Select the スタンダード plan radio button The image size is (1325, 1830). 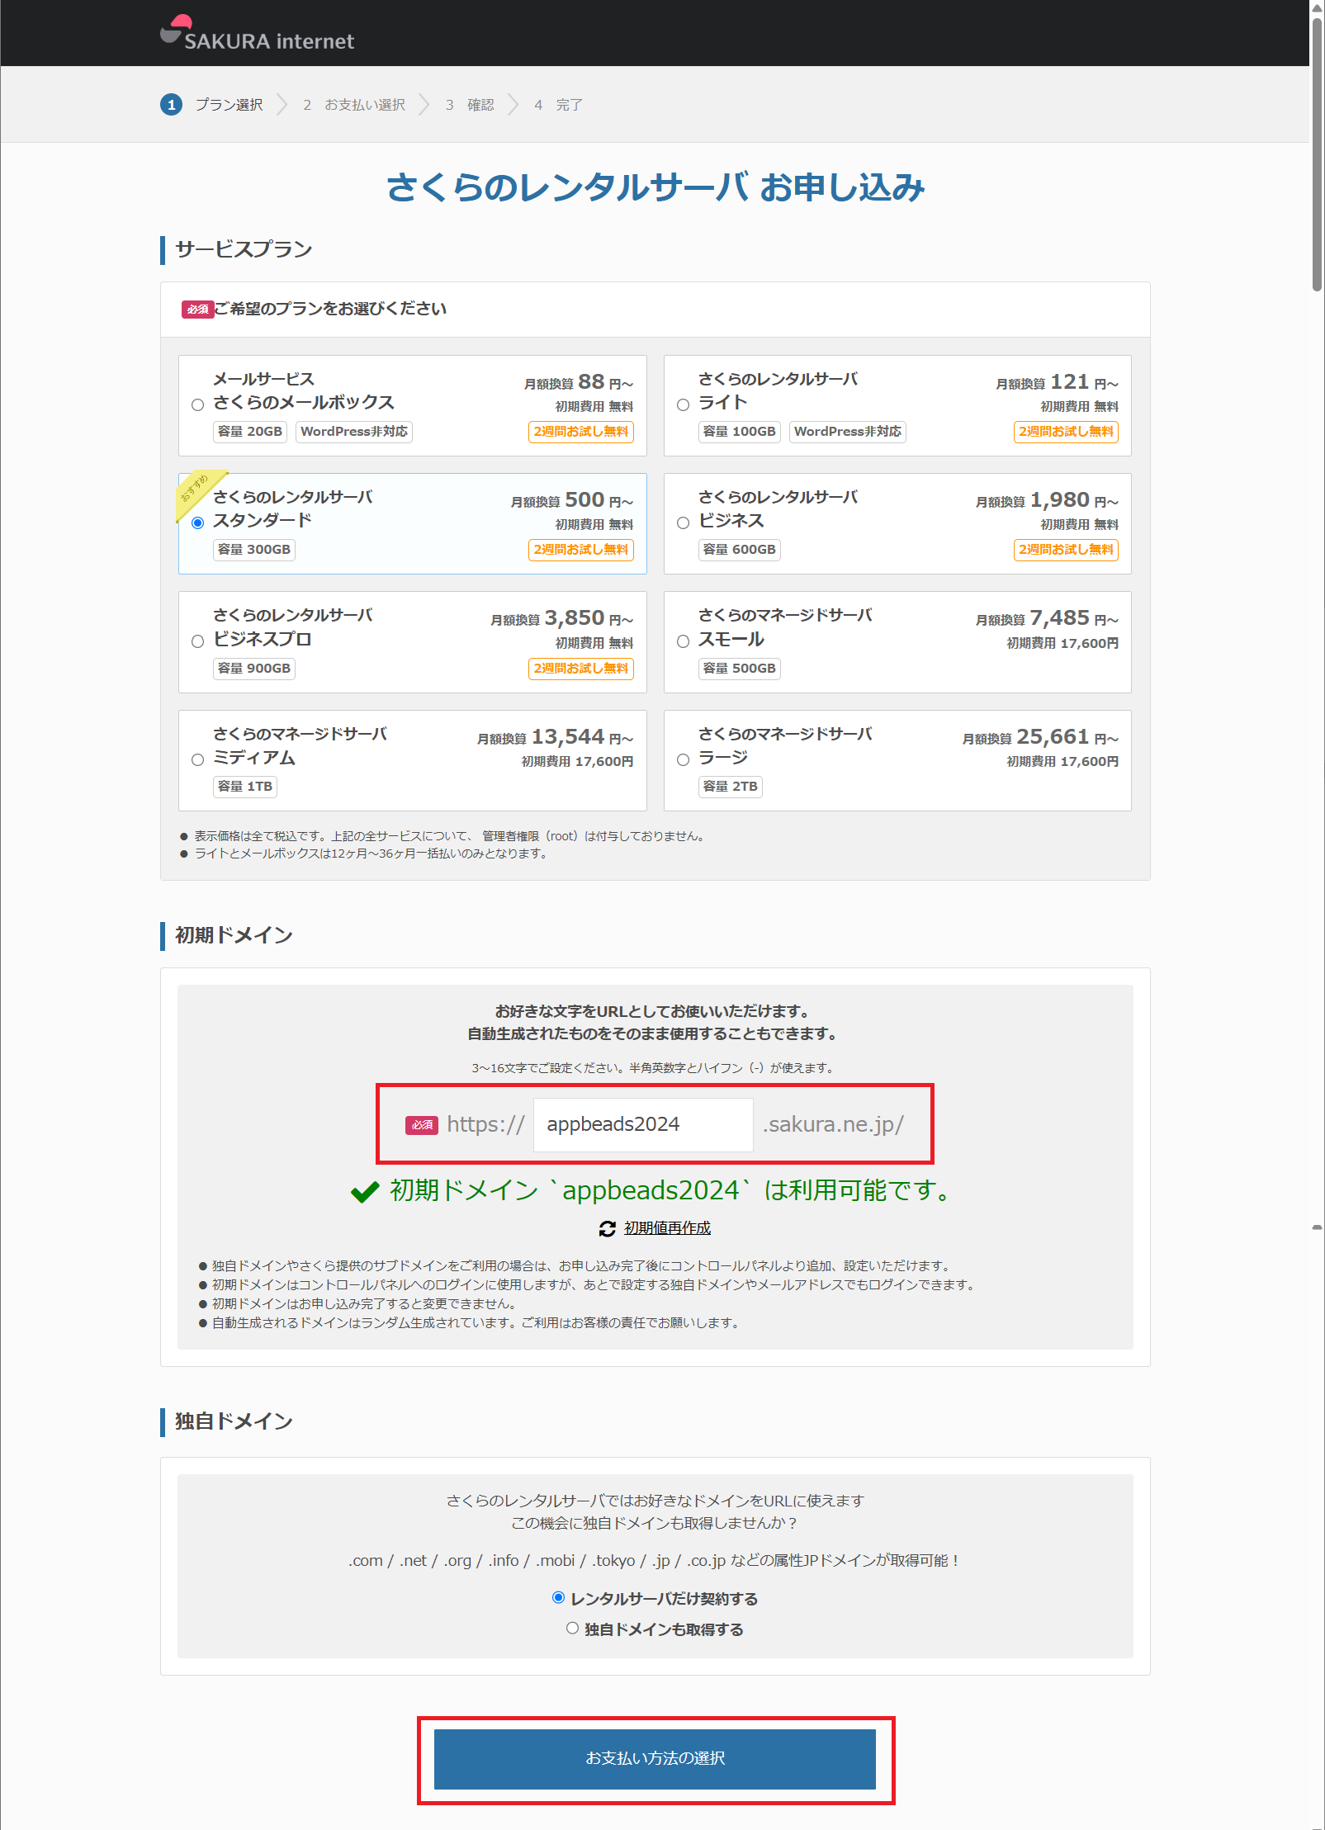click(x=197, y=523)
